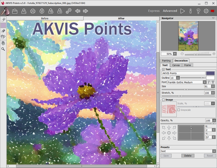This screenshot has width=217, height=168.
Task: Open the Franklin Gothic Medium font dropdown
Action: coord(205,82)
